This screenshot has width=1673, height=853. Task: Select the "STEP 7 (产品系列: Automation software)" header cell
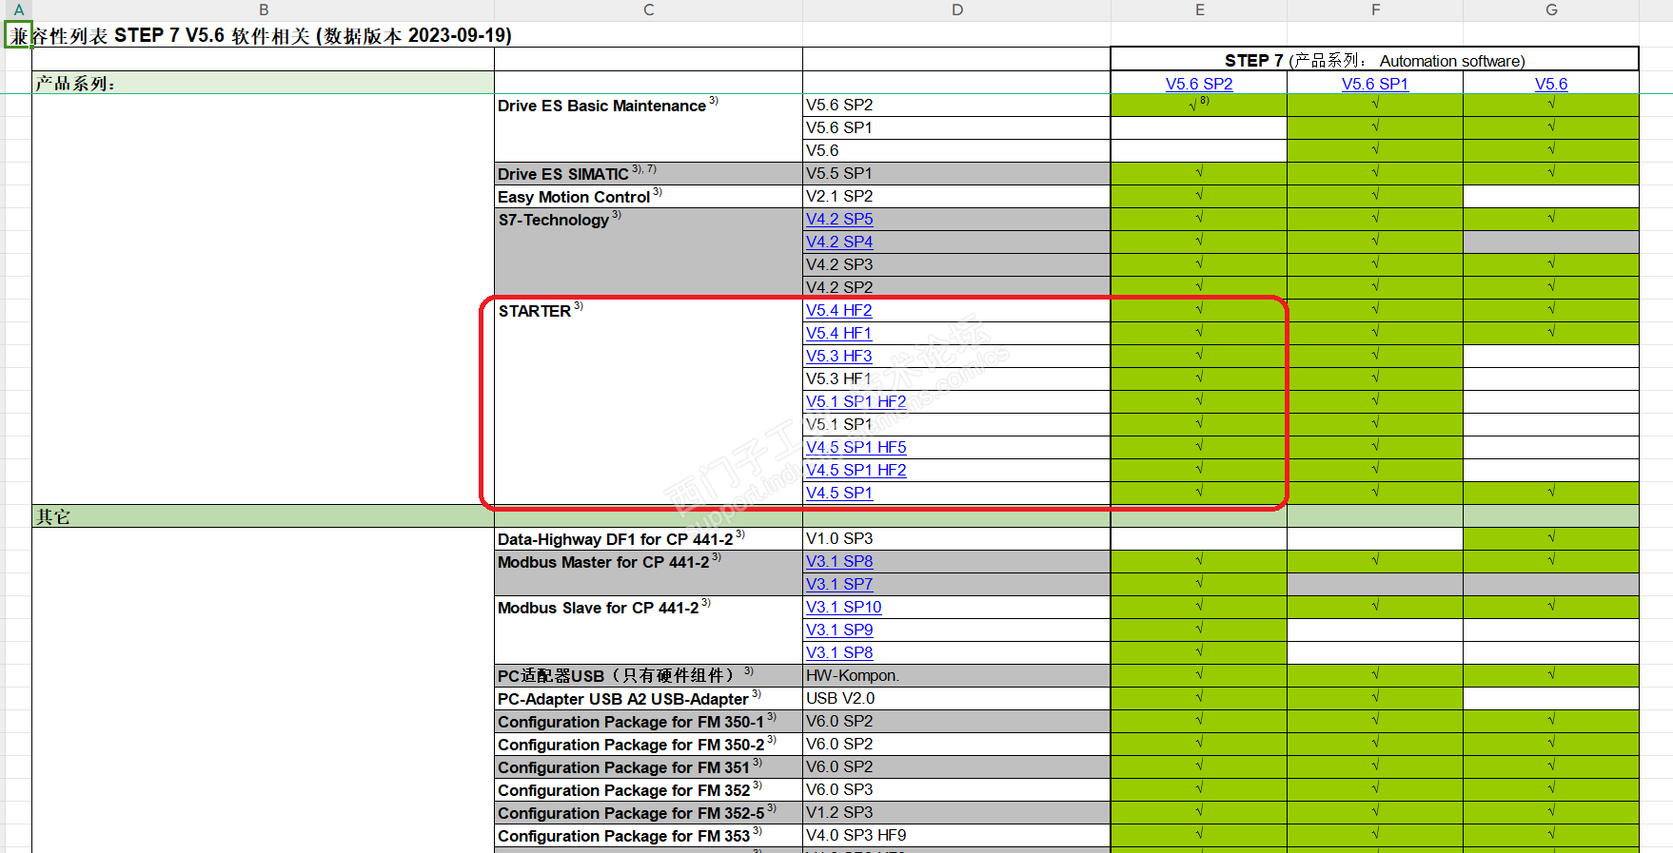click(x=1375, y=60)
